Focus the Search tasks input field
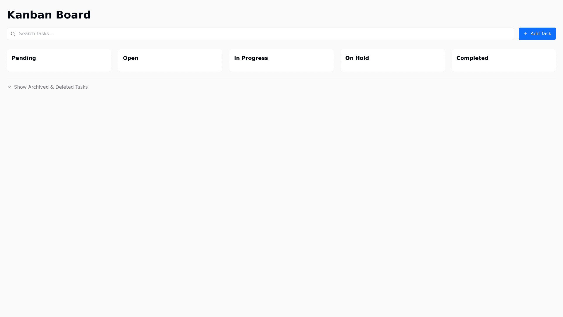The width and height of the screenshot is (563, 317). click(x=264, y=34)
